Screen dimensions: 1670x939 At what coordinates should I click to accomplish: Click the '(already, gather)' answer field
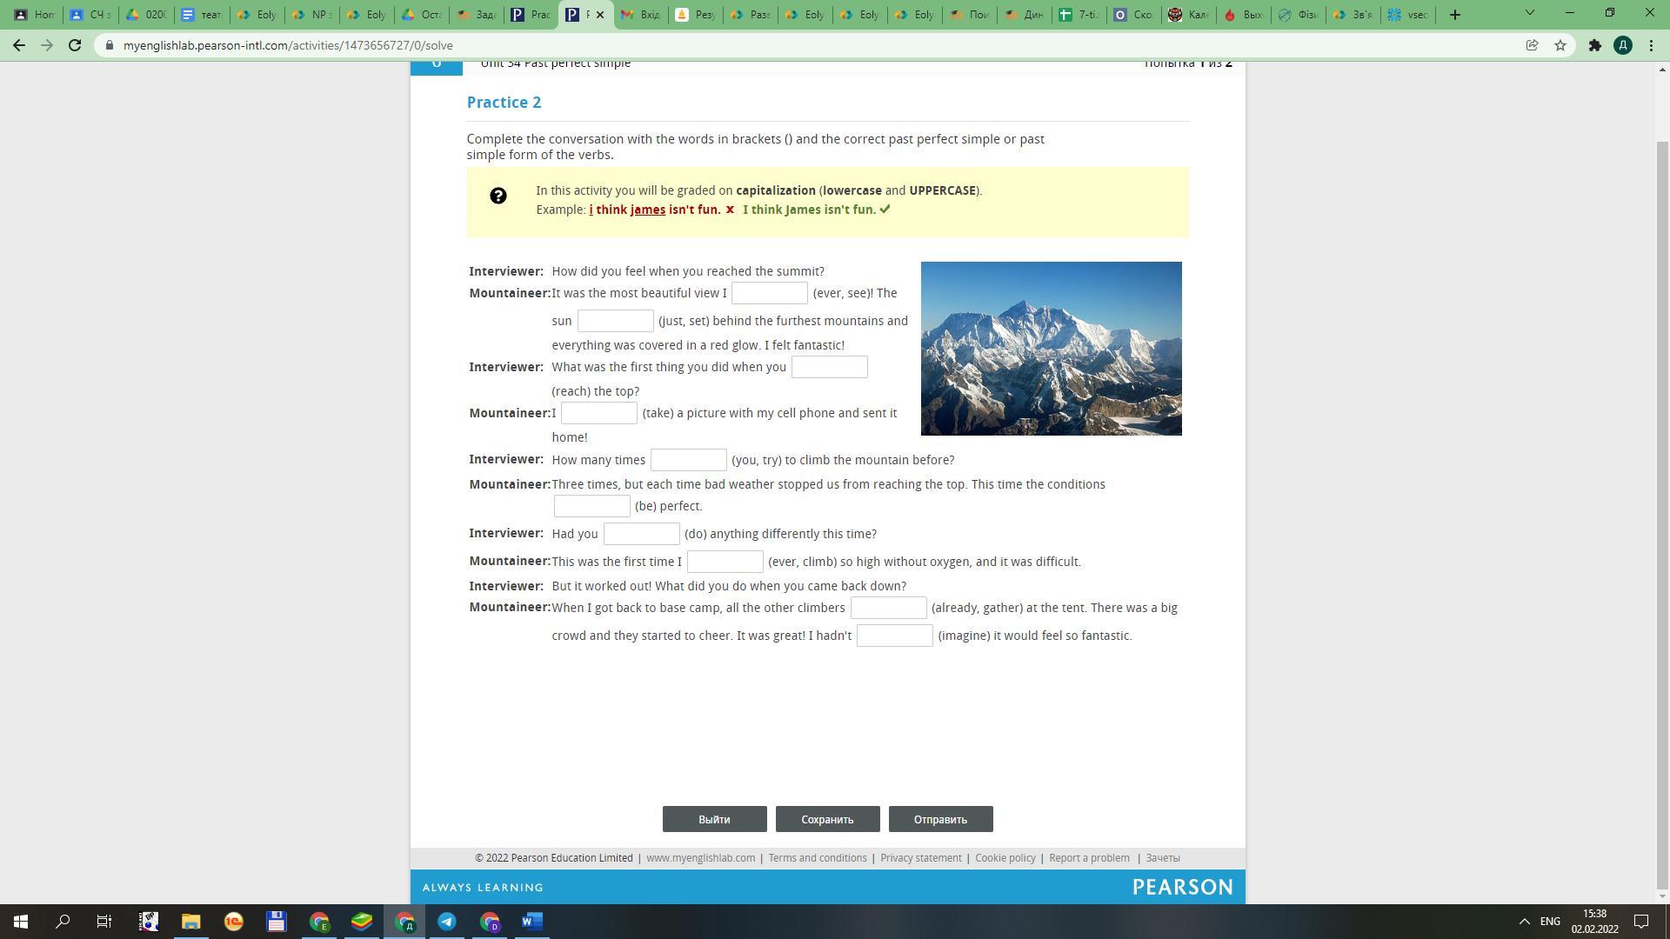[x=889, y=608]
